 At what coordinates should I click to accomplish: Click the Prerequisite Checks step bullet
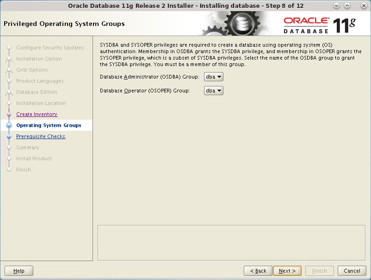(9, 137)
